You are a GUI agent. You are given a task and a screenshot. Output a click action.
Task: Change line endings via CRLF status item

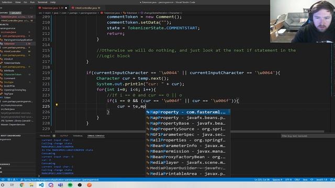pos(297,180)
